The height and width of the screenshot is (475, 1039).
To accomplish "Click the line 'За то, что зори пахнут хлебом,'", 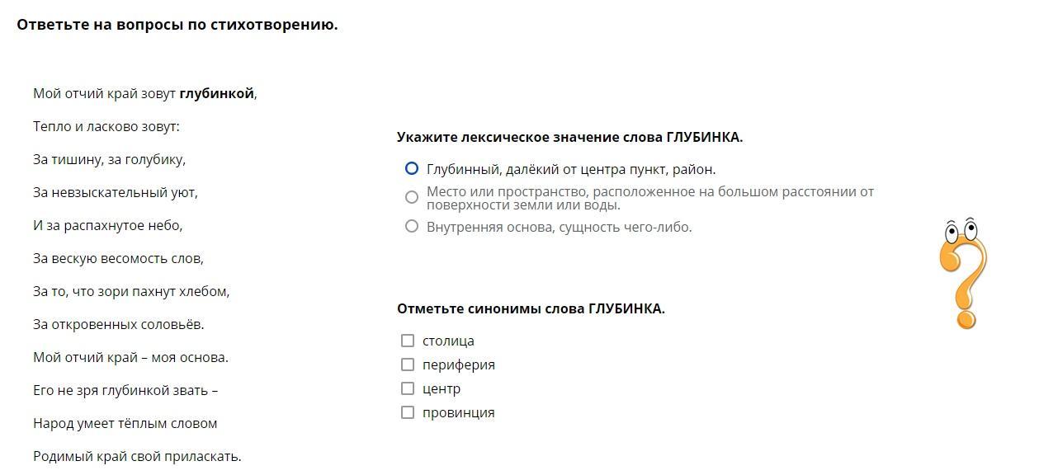I will point(131,292).
